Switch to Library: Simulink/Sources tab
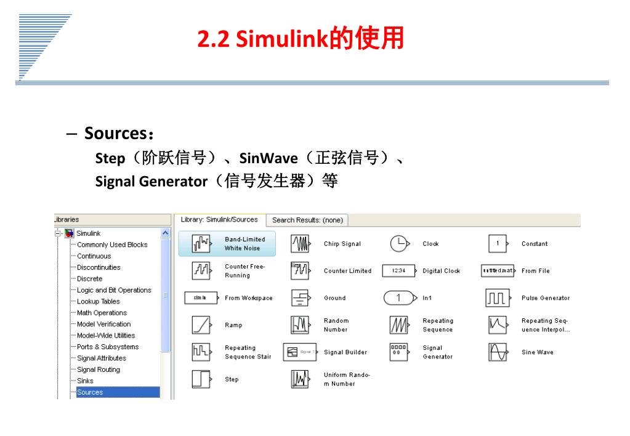The width and height of the screenshot is (630, 436). [219, 219]
